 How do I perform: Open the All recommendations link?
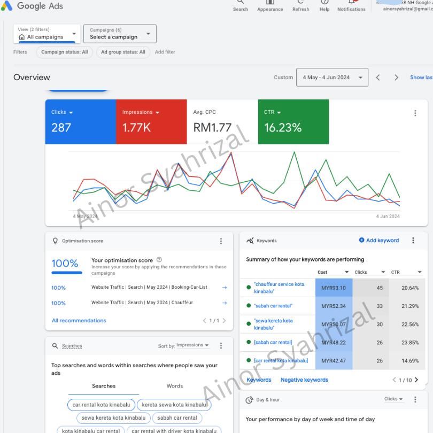click(79, 321)
